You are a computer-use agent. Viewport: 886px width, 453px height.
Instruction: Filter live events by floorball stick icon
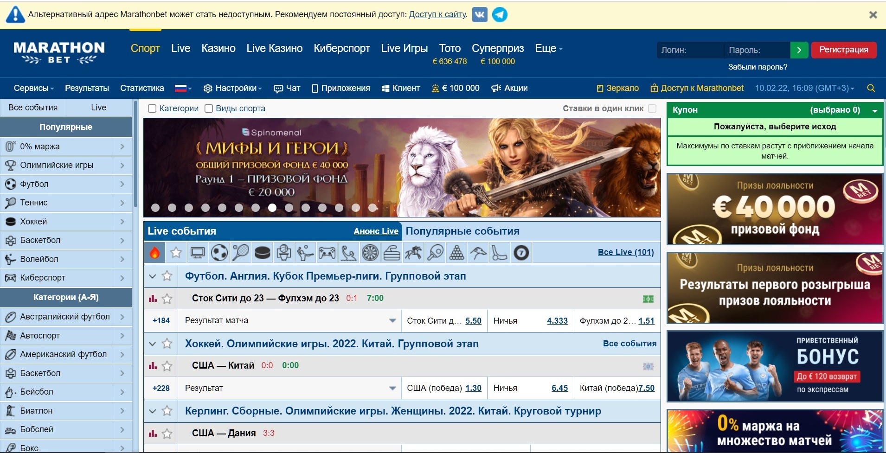click(500, 253)
